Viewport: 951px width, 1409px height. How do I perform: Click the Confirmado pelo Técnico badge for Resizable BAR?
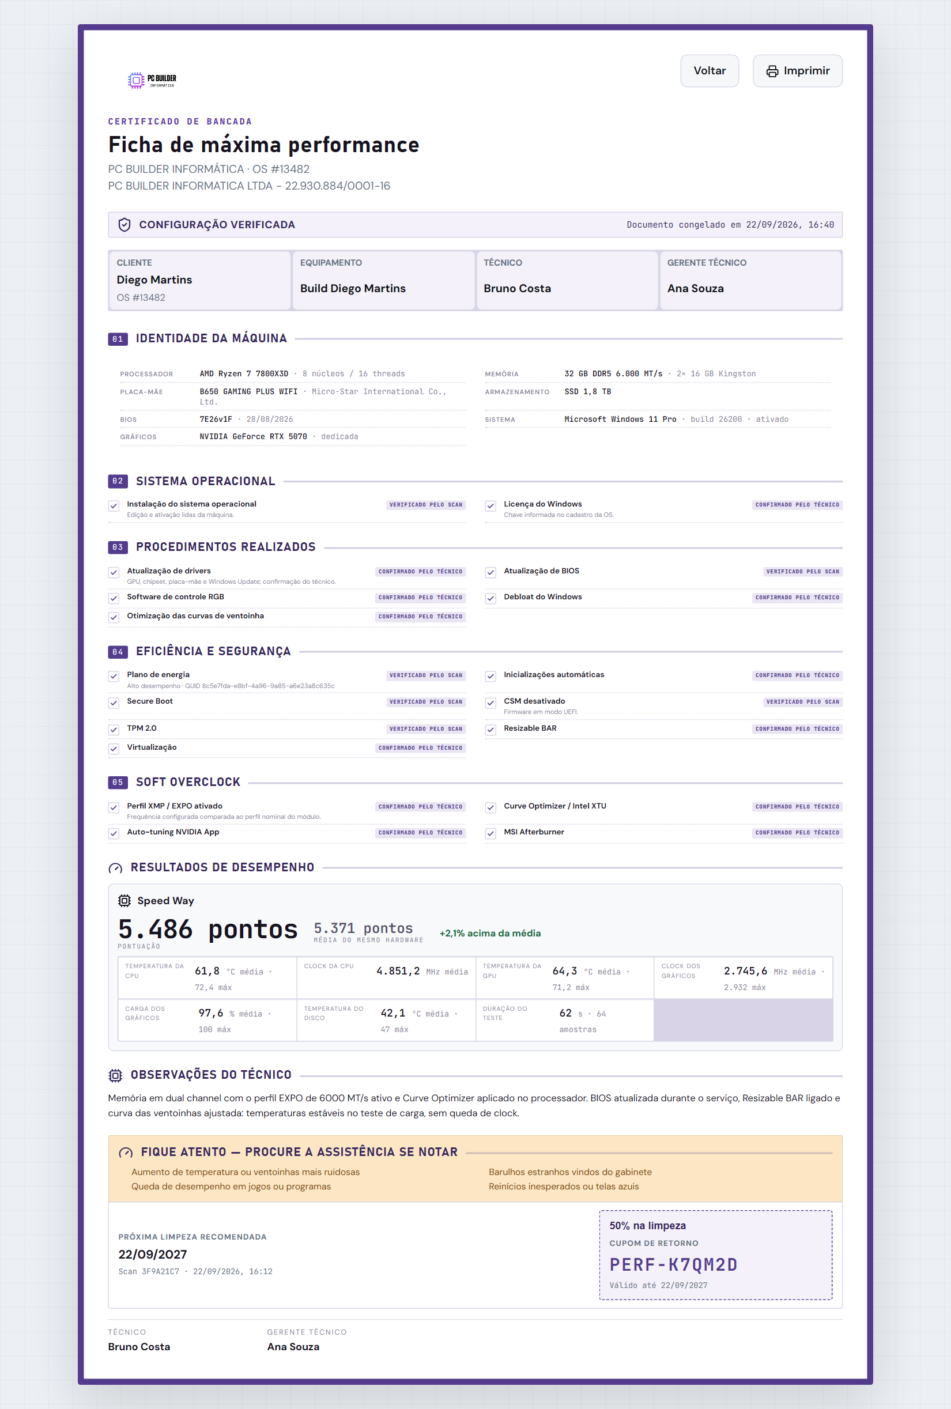pos(797,729)
